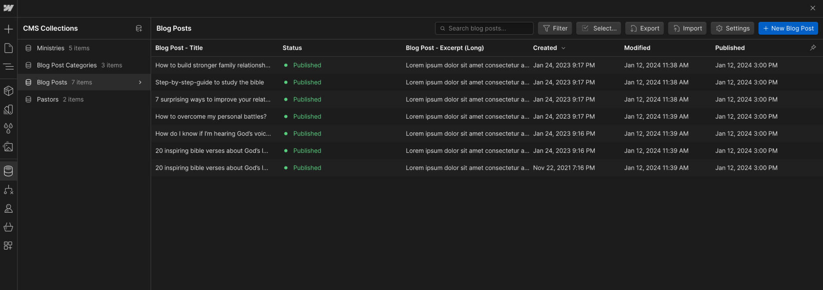Click the Published column header

(730, 48)
